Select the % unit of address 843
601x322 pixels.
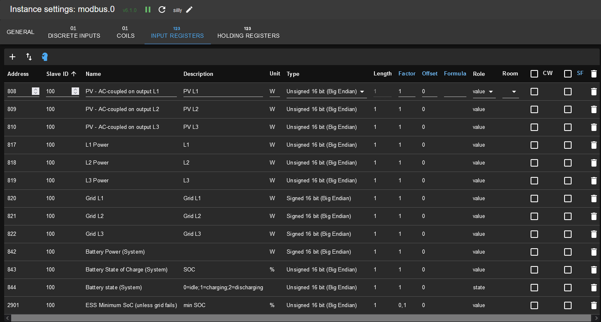click(x=272, y=270)
